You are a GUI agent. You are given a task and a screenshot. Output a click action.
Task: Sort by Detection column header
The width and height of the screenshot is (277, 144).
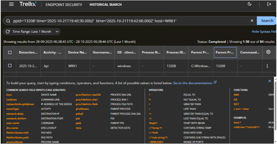[28, 52]
